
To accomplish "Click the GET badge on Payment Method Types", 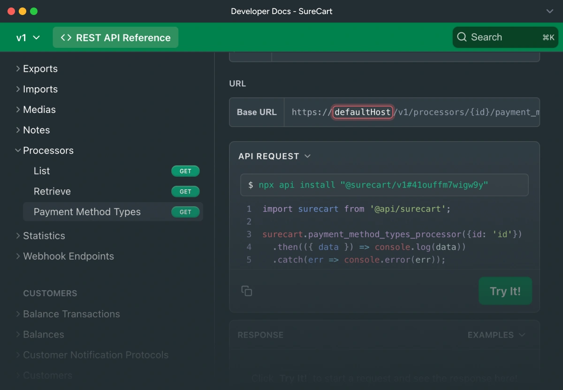I will pos(185,212).
